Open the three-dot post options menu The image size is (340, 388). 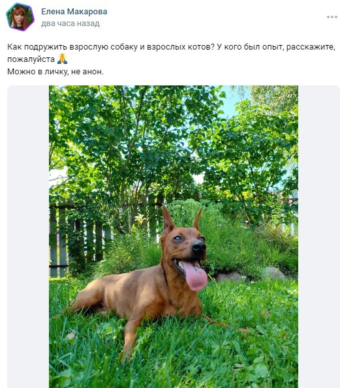pyautogui.click(x=332, y=17)
